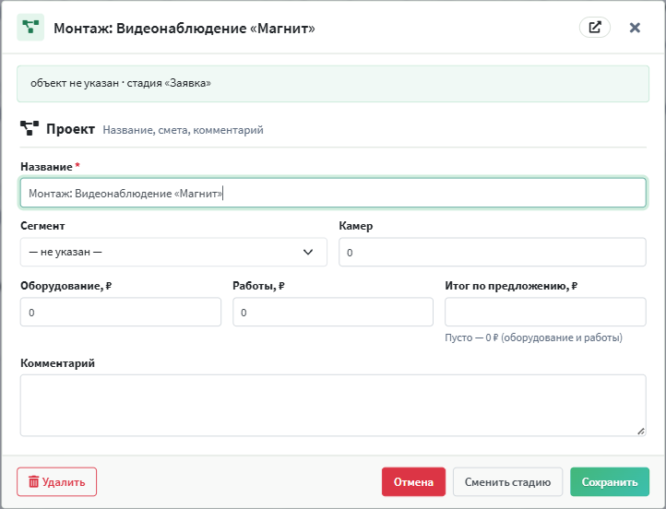Click hint 'Пусто — 0 ₽ (оборудование и работы)'
The width and height of the screenshot is (666, 509).
[x=533, y=337]
